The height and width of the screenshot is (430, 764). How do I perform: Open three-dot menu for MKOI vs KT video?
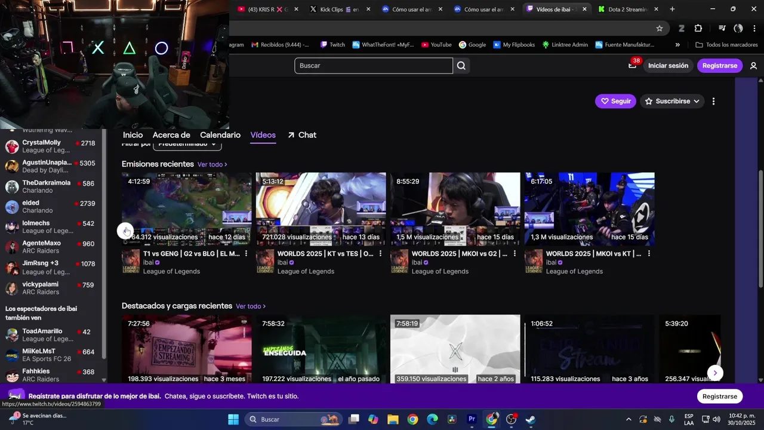(649, 254)
